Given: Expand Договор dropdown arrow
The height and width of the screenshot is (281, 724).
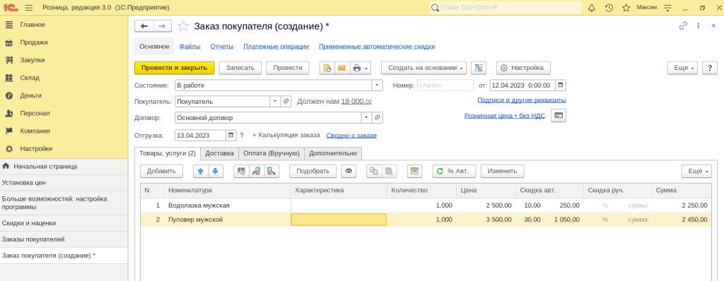Looking at the screenshot, I should pyautogui.click(x=366, y=118).
